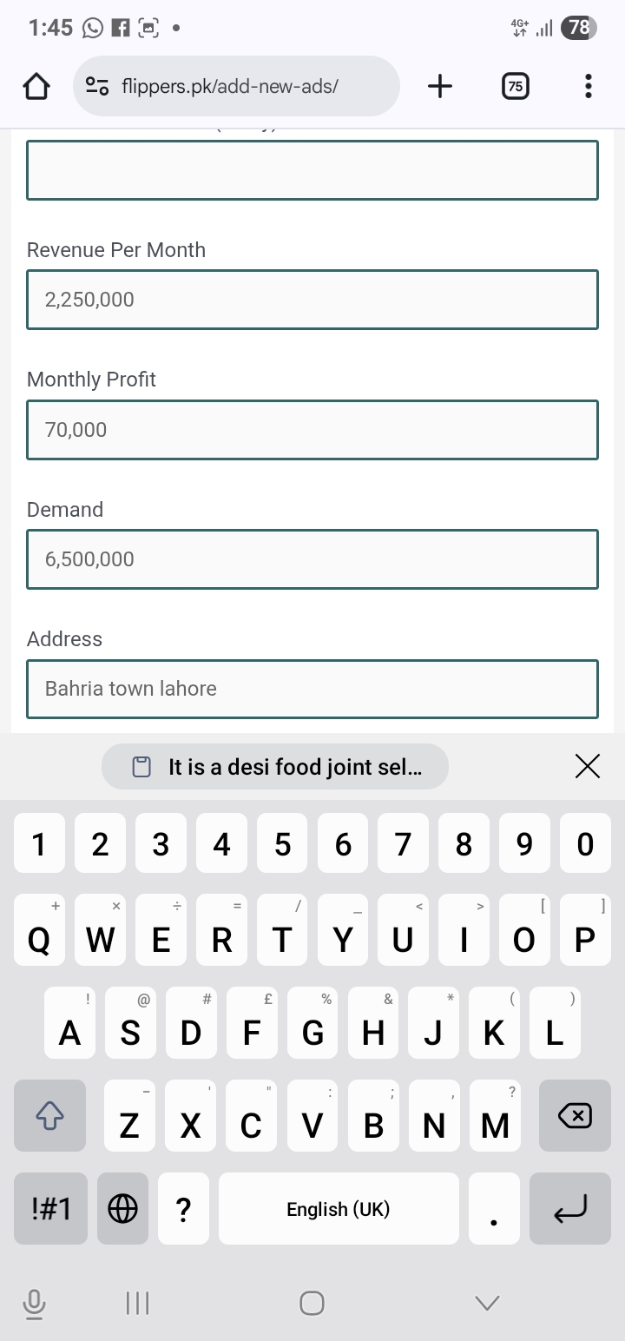Tap the Address field with Bahria town lahore
Viewport: 625px width, 1341px height.
312,689
